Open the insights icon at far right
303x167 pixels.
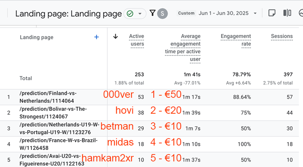[301, 13]
